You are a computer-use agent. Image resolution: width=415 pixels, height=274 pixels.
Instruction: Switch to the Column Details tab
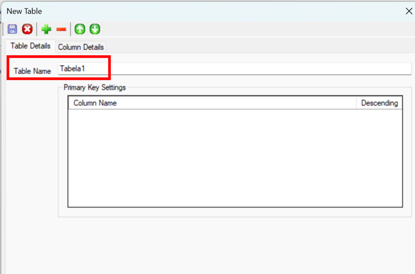coord(81,47)
